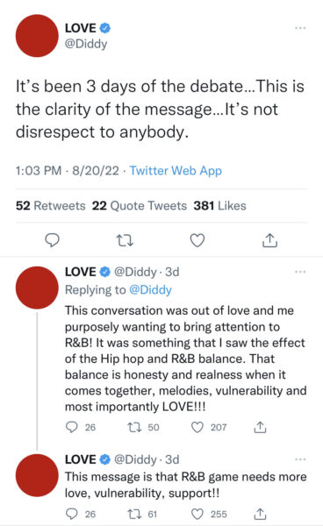Share the reply about R&B balance

coord(260,427)
